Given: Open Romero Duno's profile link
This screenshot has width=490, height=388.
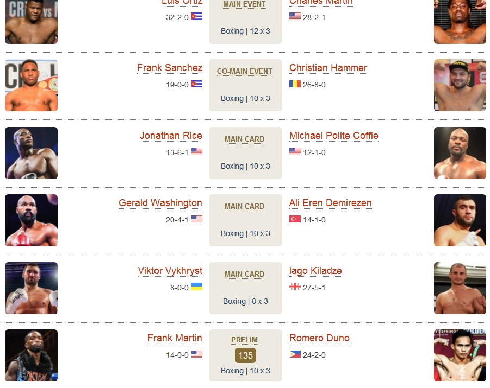Looking at the screenshot, I should point(319,338).
